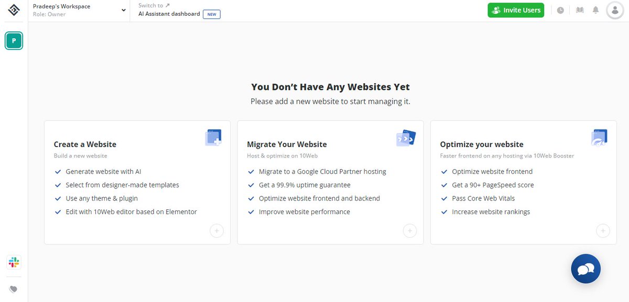Image resolution: width=629 pixels, height=302 pixels.
Task: Click 'You Don't Have Any Websites Yet' heading
Action: point(330,87)
